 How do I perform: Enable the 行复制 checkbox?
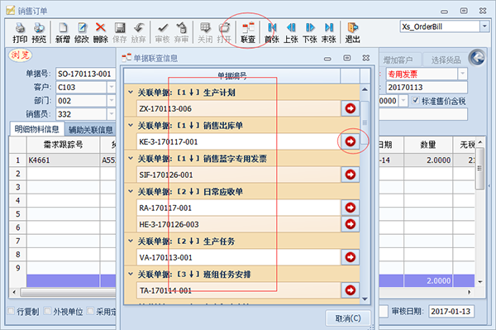click(x=12, y=311)
